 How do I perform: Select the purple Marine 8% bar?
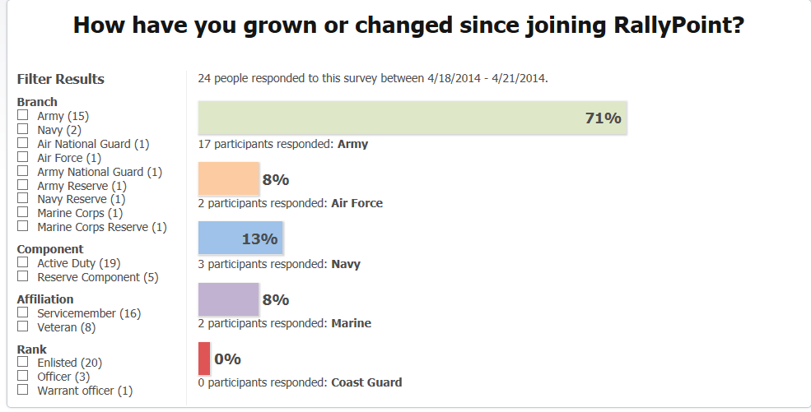coord(228,299)
